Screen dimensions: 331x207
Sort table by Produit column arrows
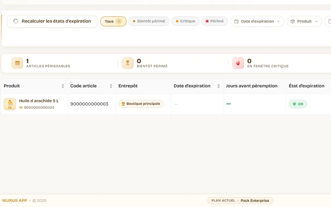point(63,86)
